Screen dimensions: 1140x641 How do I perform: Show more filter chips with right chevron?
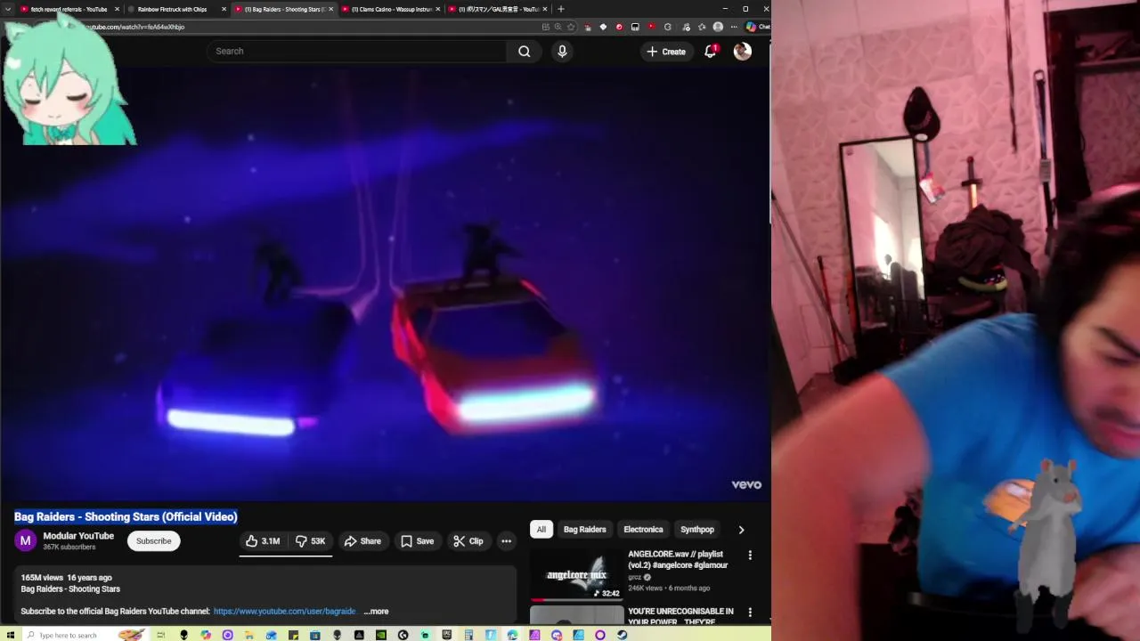(741, 530)
